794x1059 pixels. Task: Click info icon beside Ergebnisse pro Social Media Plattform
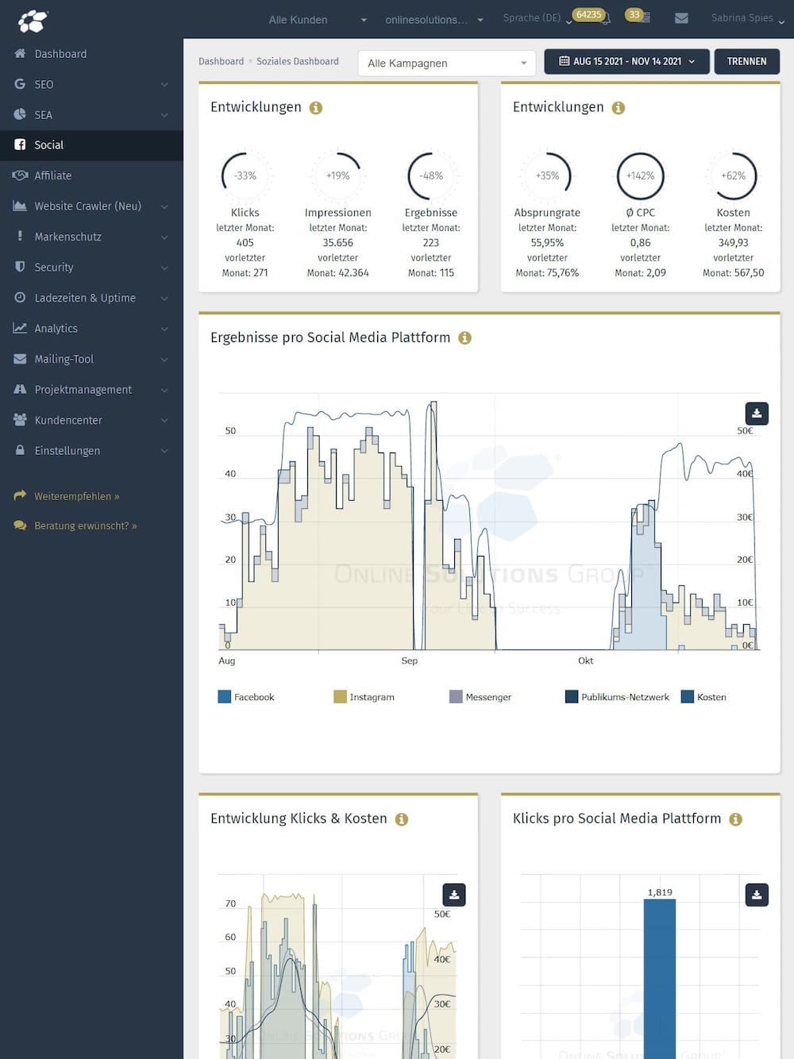[x=465, y=338]
